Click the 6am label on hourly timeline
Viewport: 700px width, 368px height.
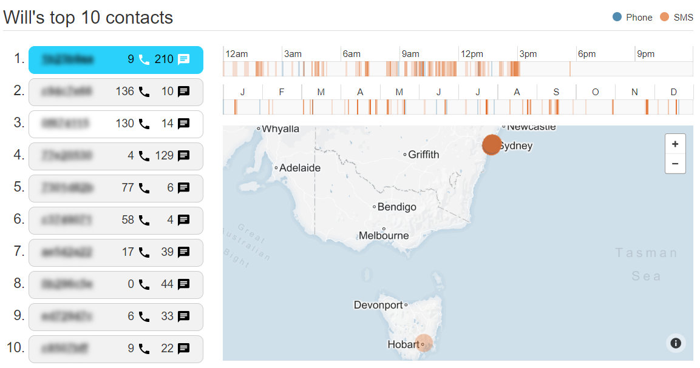coord(352,54)
